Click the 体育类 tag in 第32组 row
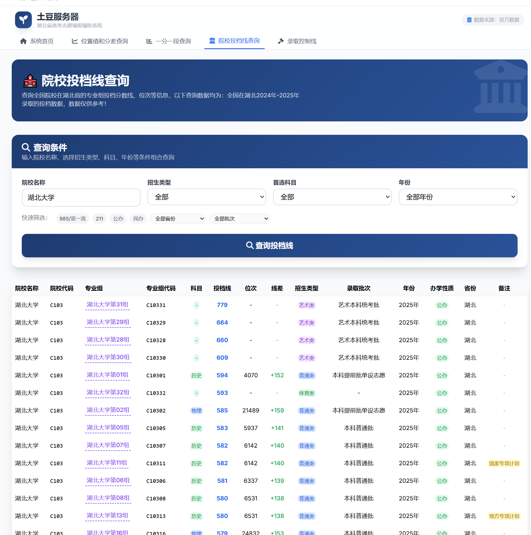This screenshot has width=531, height=535. [x=307, y=393]
